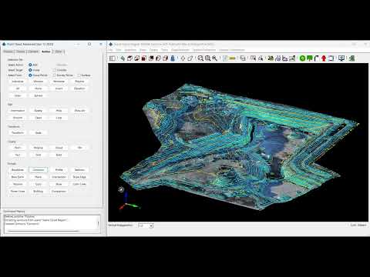The image size is (370, 277).
Task: Click the first magnifier zoom icon in toolbar
Action: coord(200,58)
